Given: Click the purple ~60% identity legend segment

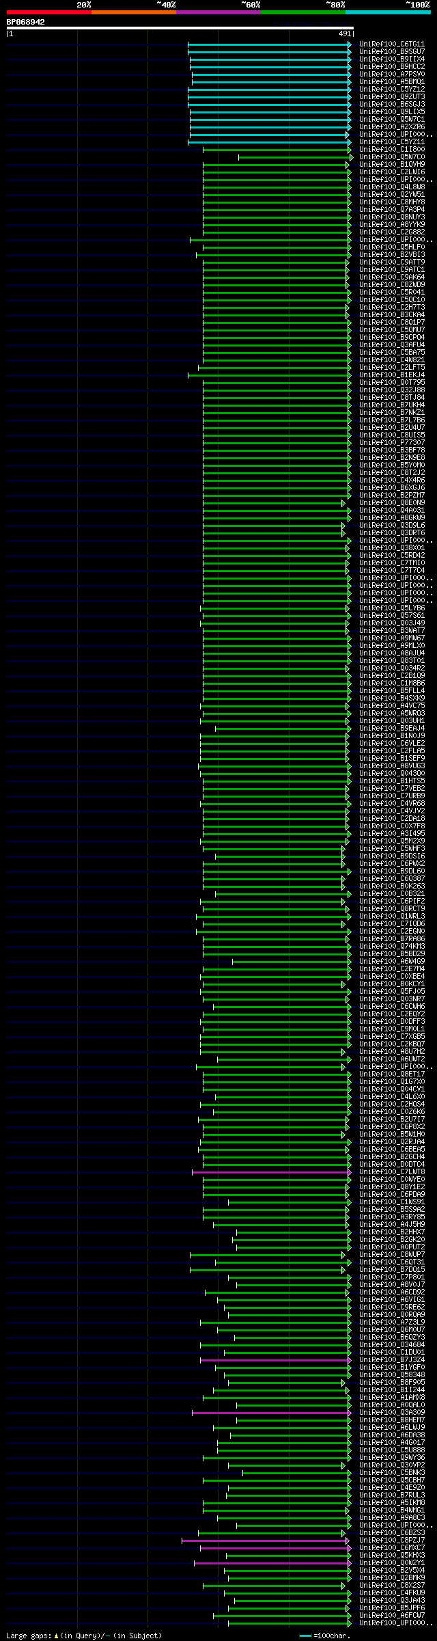Looking at the screenshot, I should click(218, 12).
